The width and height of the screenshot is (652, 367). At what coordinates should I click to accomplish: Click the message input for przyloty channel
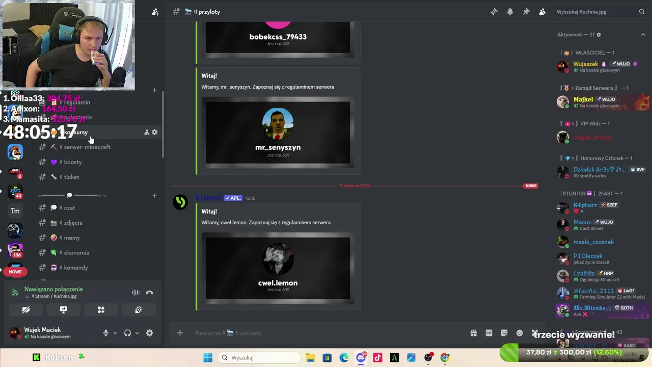click(326, 333)
